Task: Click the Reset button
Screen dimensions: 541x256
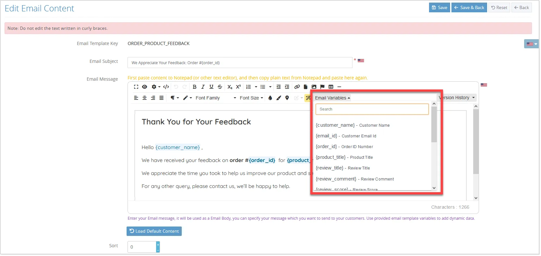Action: coord(499,7)
